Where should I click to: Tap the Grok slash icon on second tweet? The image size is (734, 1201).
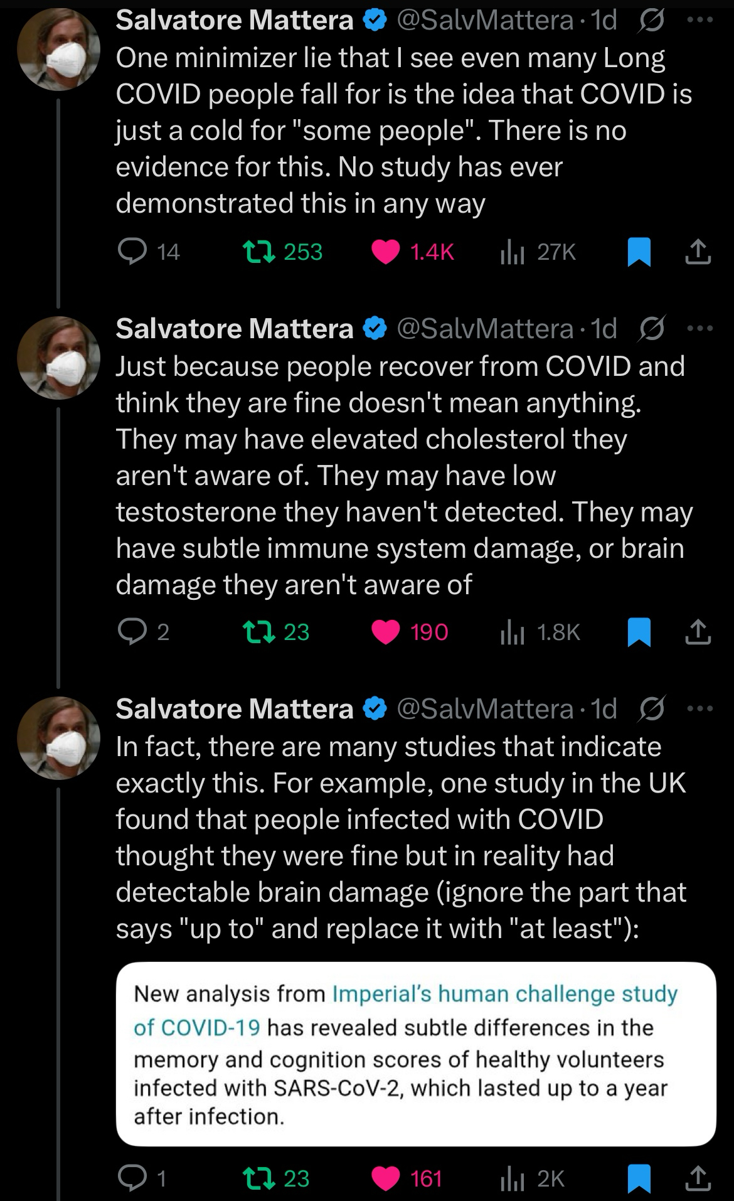[x=652, y=328]
